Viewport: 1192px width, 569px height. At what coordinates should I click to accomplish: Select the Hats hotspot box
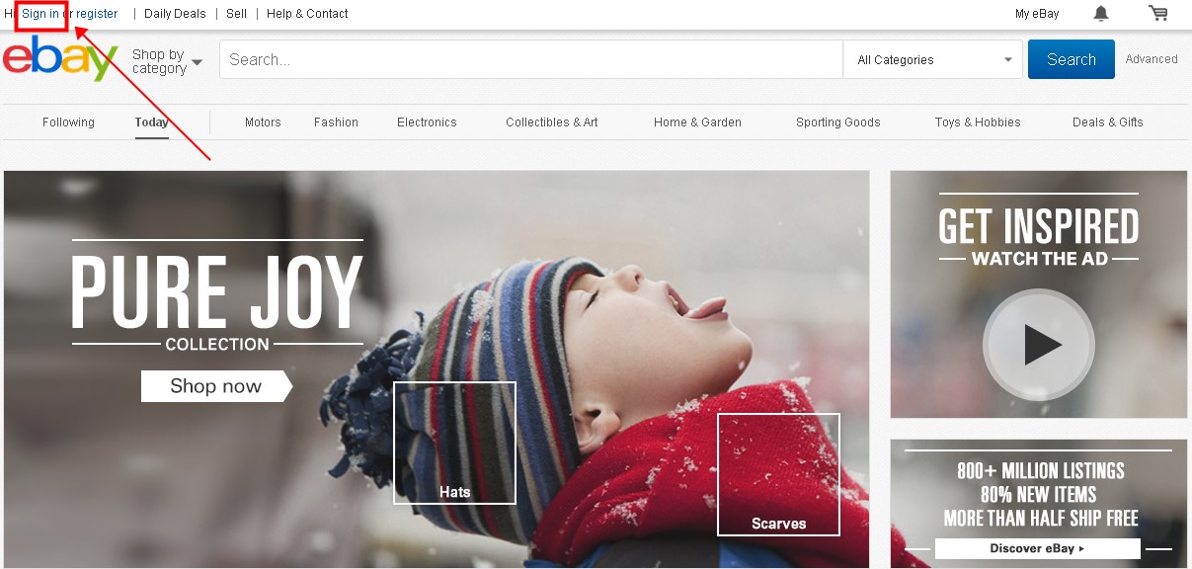454,443
